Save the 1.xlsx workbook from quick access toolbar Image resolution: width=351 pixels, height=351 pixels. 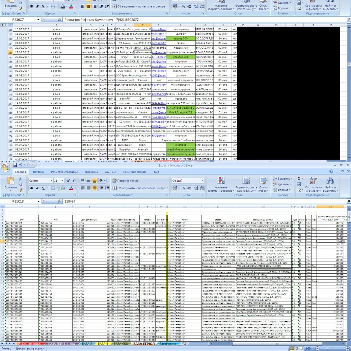(x=15, y=165)
